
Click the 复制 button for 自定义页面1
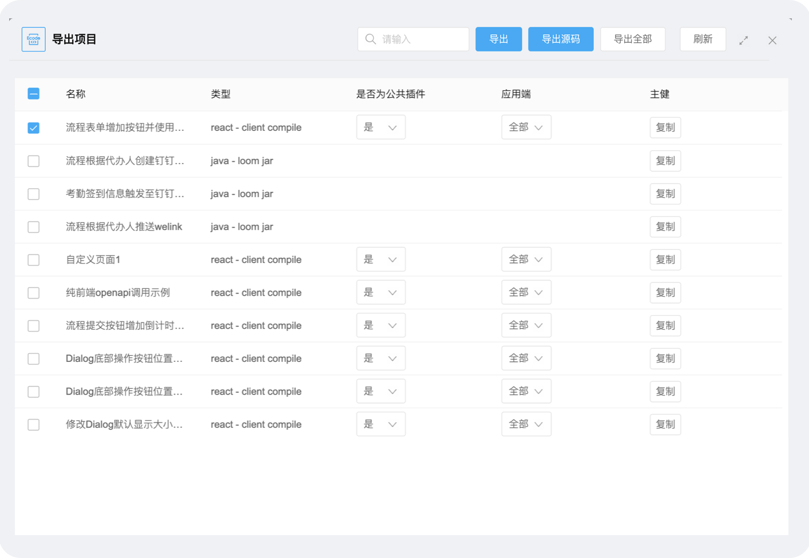tap(665, 260)
